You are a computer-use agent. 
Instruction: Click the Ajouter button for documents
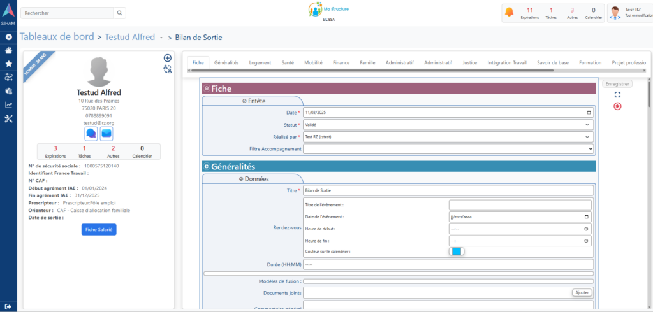pos(582,292)
